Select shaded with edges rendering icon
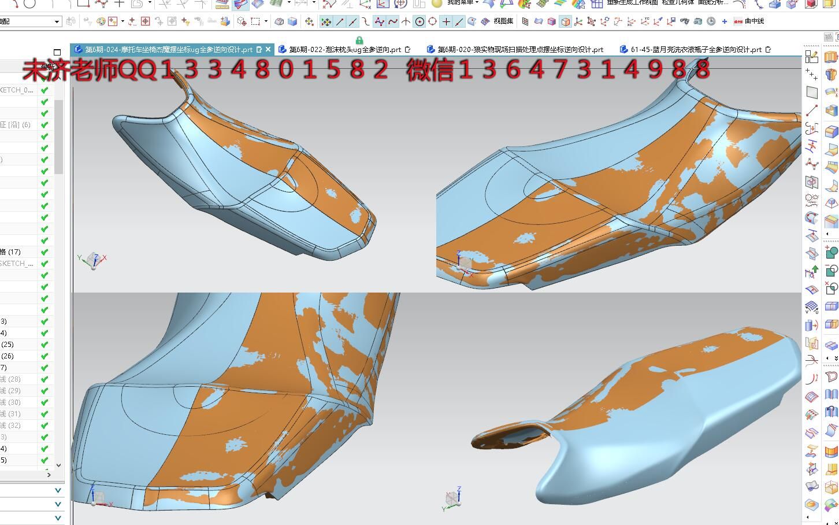Image resolution: width=839 pixels, height=525 pixels. tap(565, 21)
